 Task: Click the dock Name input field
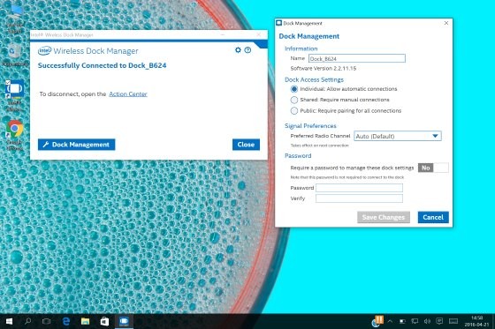357,58
